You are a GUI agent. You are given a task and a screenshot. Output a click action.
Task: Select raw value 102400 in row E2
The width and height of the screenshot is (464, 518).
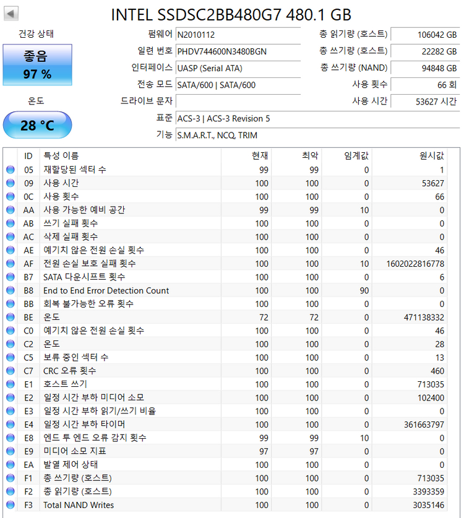[x=431, y=398]
